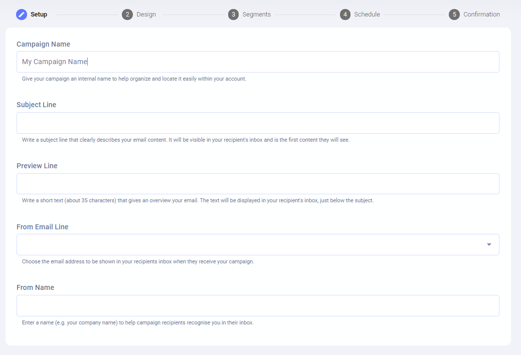The height and width of the screenshot is (355, 521).
Task: Click the From Name input box
Action: pyautogui.click(x=258, y=305)
